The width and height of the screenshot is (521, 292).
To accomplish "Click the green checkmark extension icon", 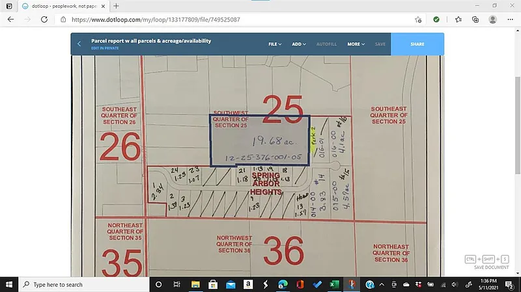I will pos(436,20).
